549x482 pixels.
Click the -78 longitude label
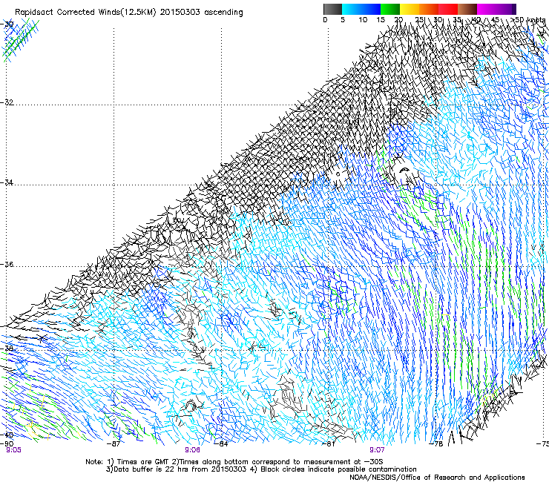[436, 444]
